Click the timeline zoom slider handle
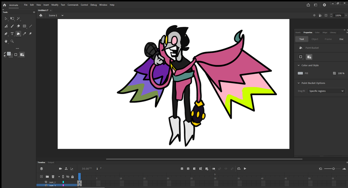This screenshot has width=348, height=188. pos(333,169)
